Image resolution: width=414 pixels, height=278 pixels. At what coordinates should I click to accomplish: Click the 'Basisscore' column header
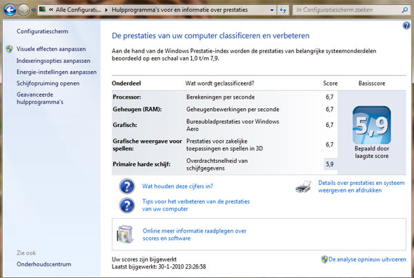371,83
